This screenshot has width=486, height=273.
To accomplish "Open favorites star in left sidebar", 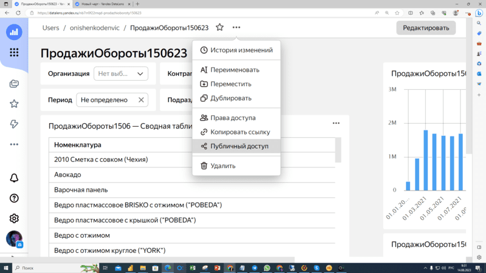I will click(14, 104).
